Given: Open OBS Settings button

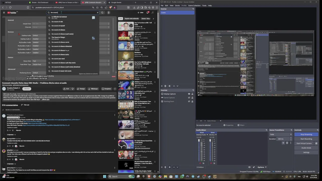Looking at the screenshot, I should 306,152.
